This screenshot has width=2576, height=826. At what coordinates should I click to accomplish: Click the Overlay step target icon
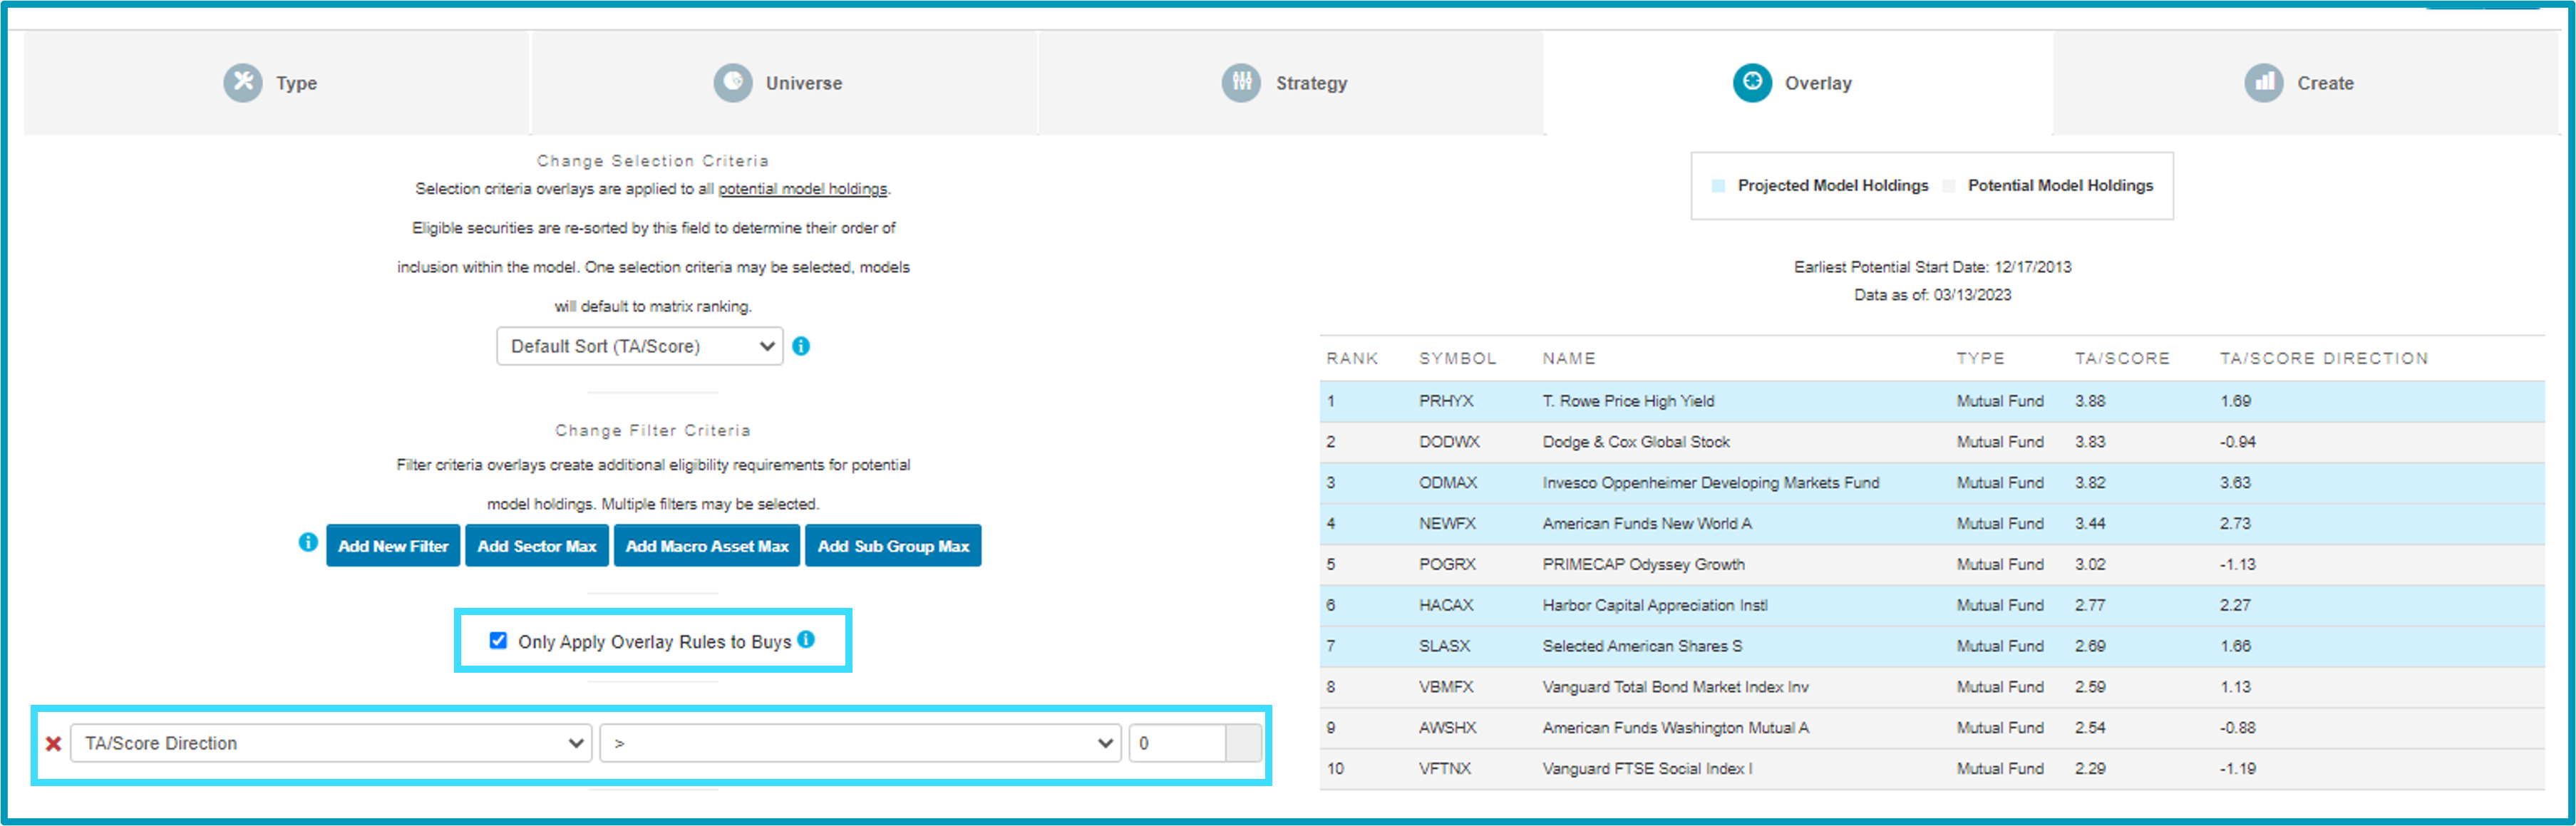coord(1751,83)
